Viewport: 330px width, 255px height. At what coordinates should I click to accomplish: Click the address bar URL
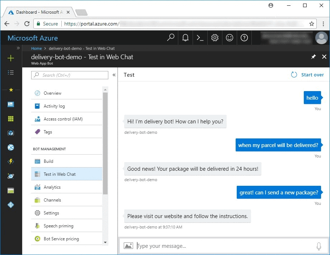[92, 24]
